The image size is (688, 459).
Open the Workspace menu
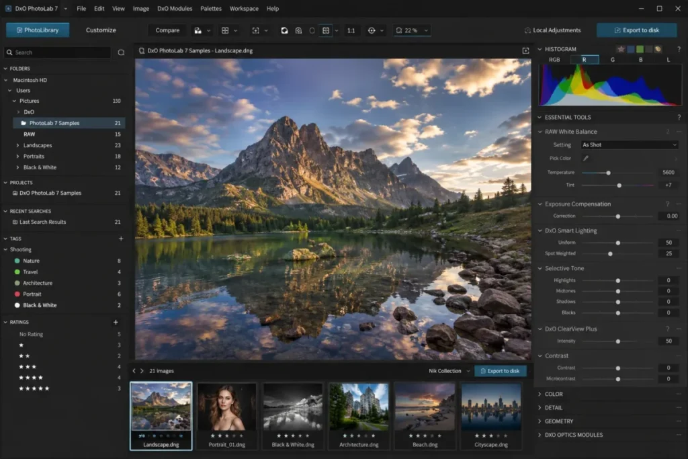pyautogui.click(x=244, y=8)
